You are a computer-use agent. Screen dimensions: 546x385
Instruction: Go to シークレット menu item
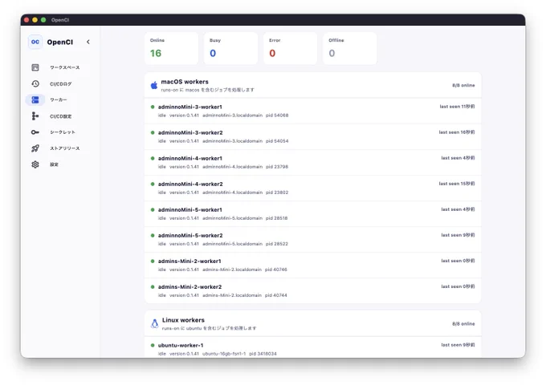tap(63, 132)
